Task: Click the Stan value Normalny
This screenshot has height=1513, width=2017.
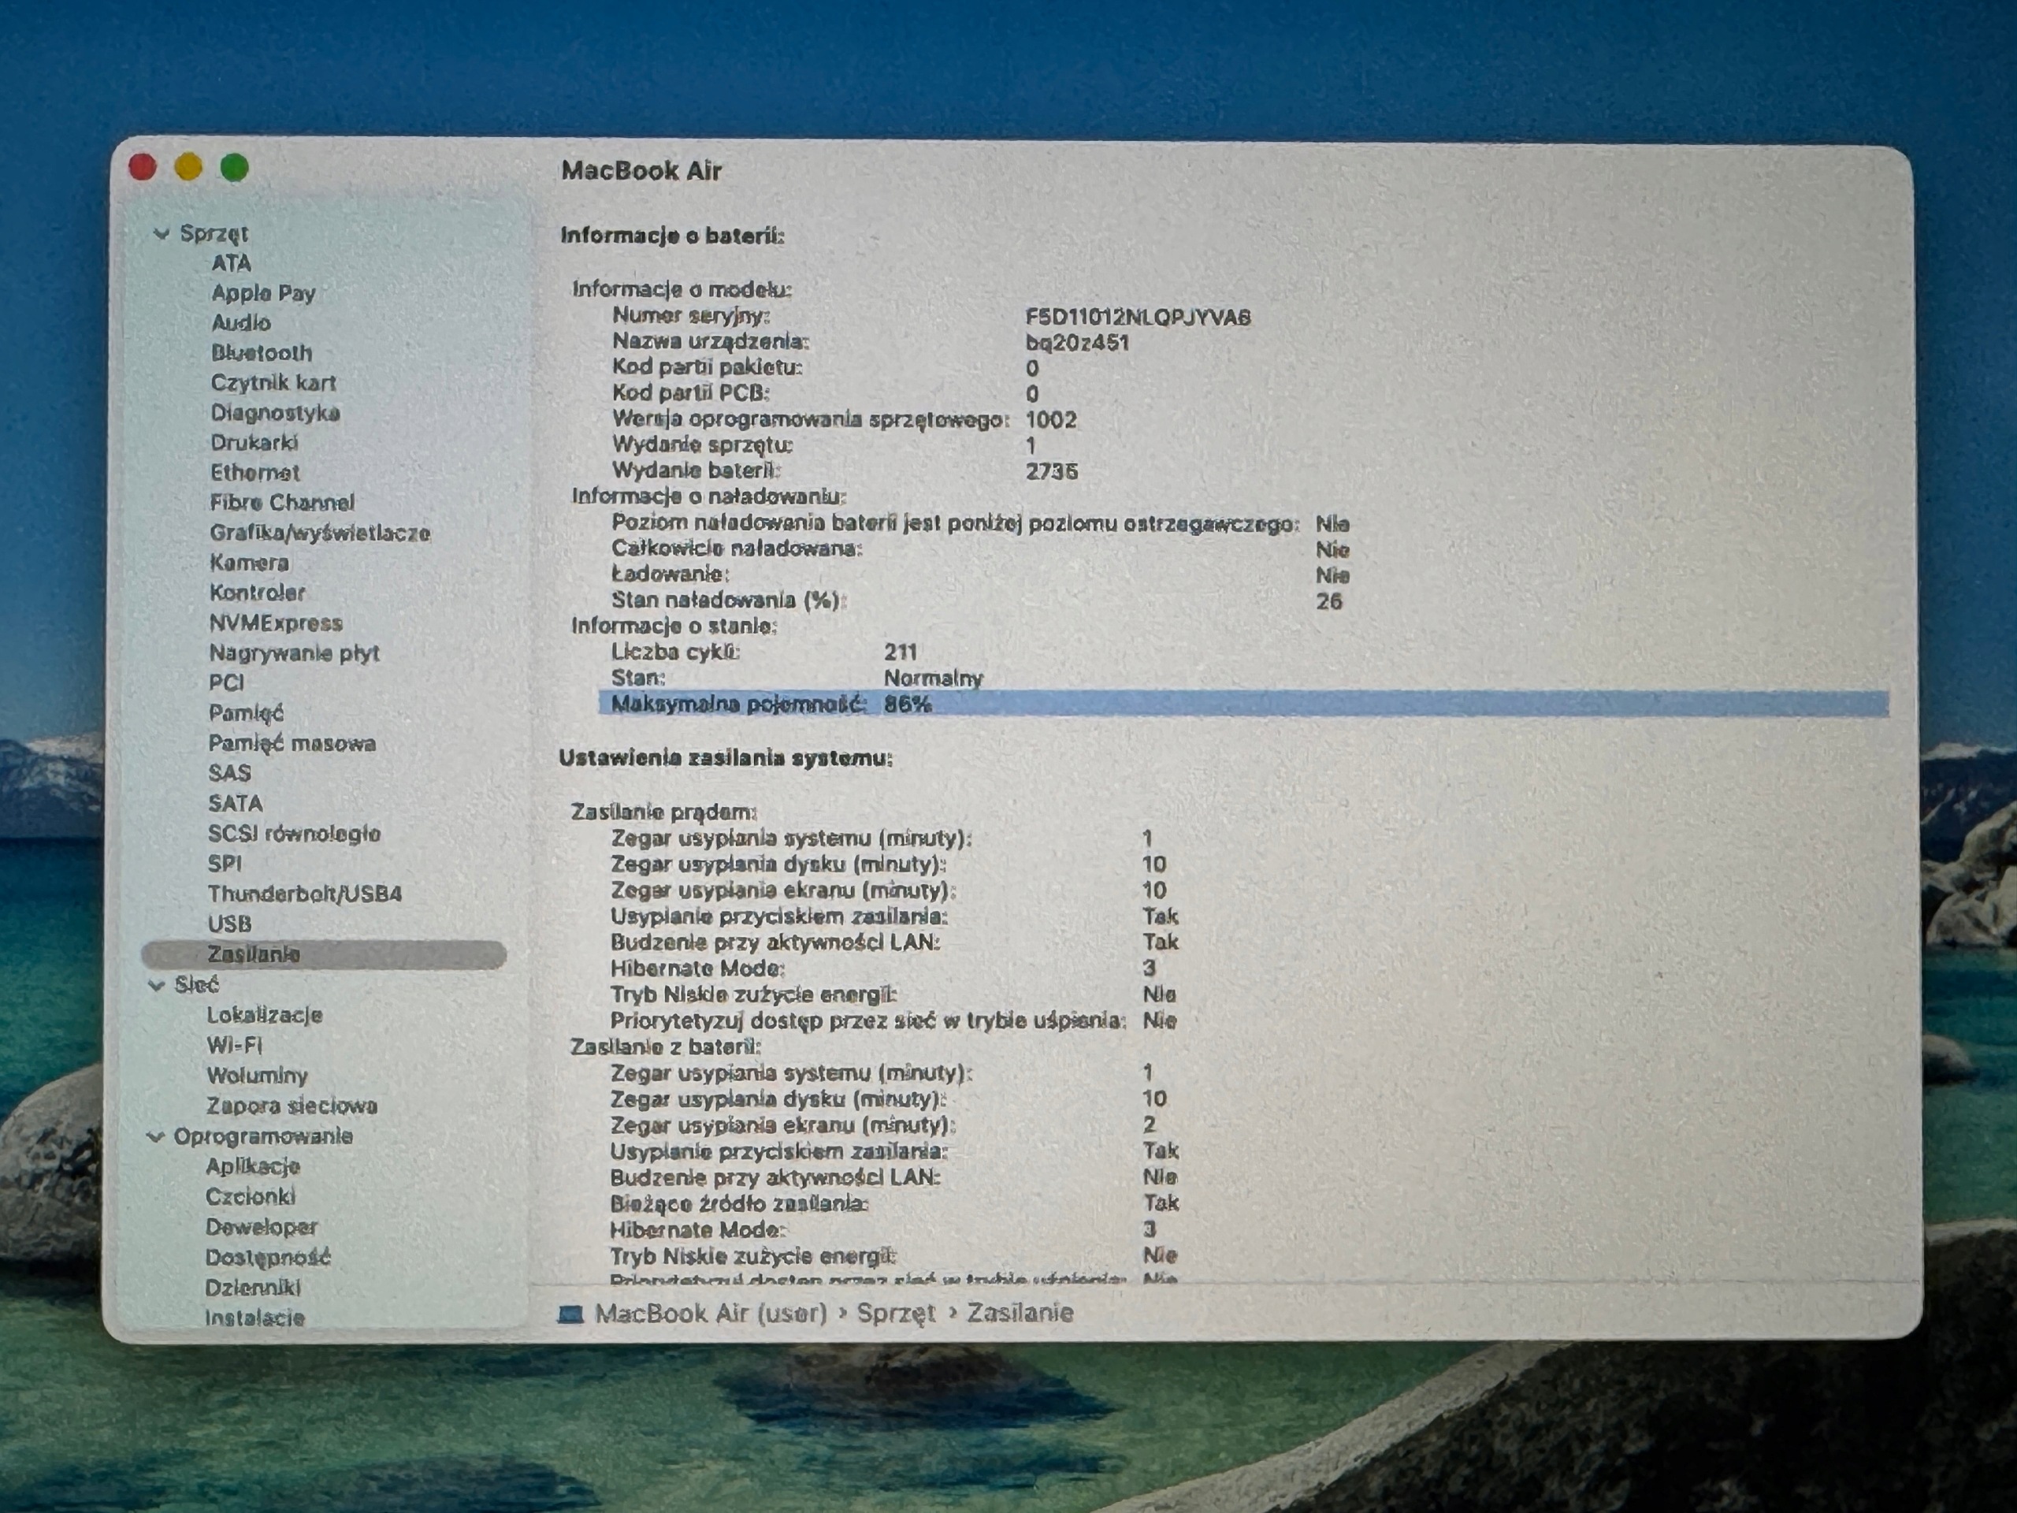Action: coord(933,678)
